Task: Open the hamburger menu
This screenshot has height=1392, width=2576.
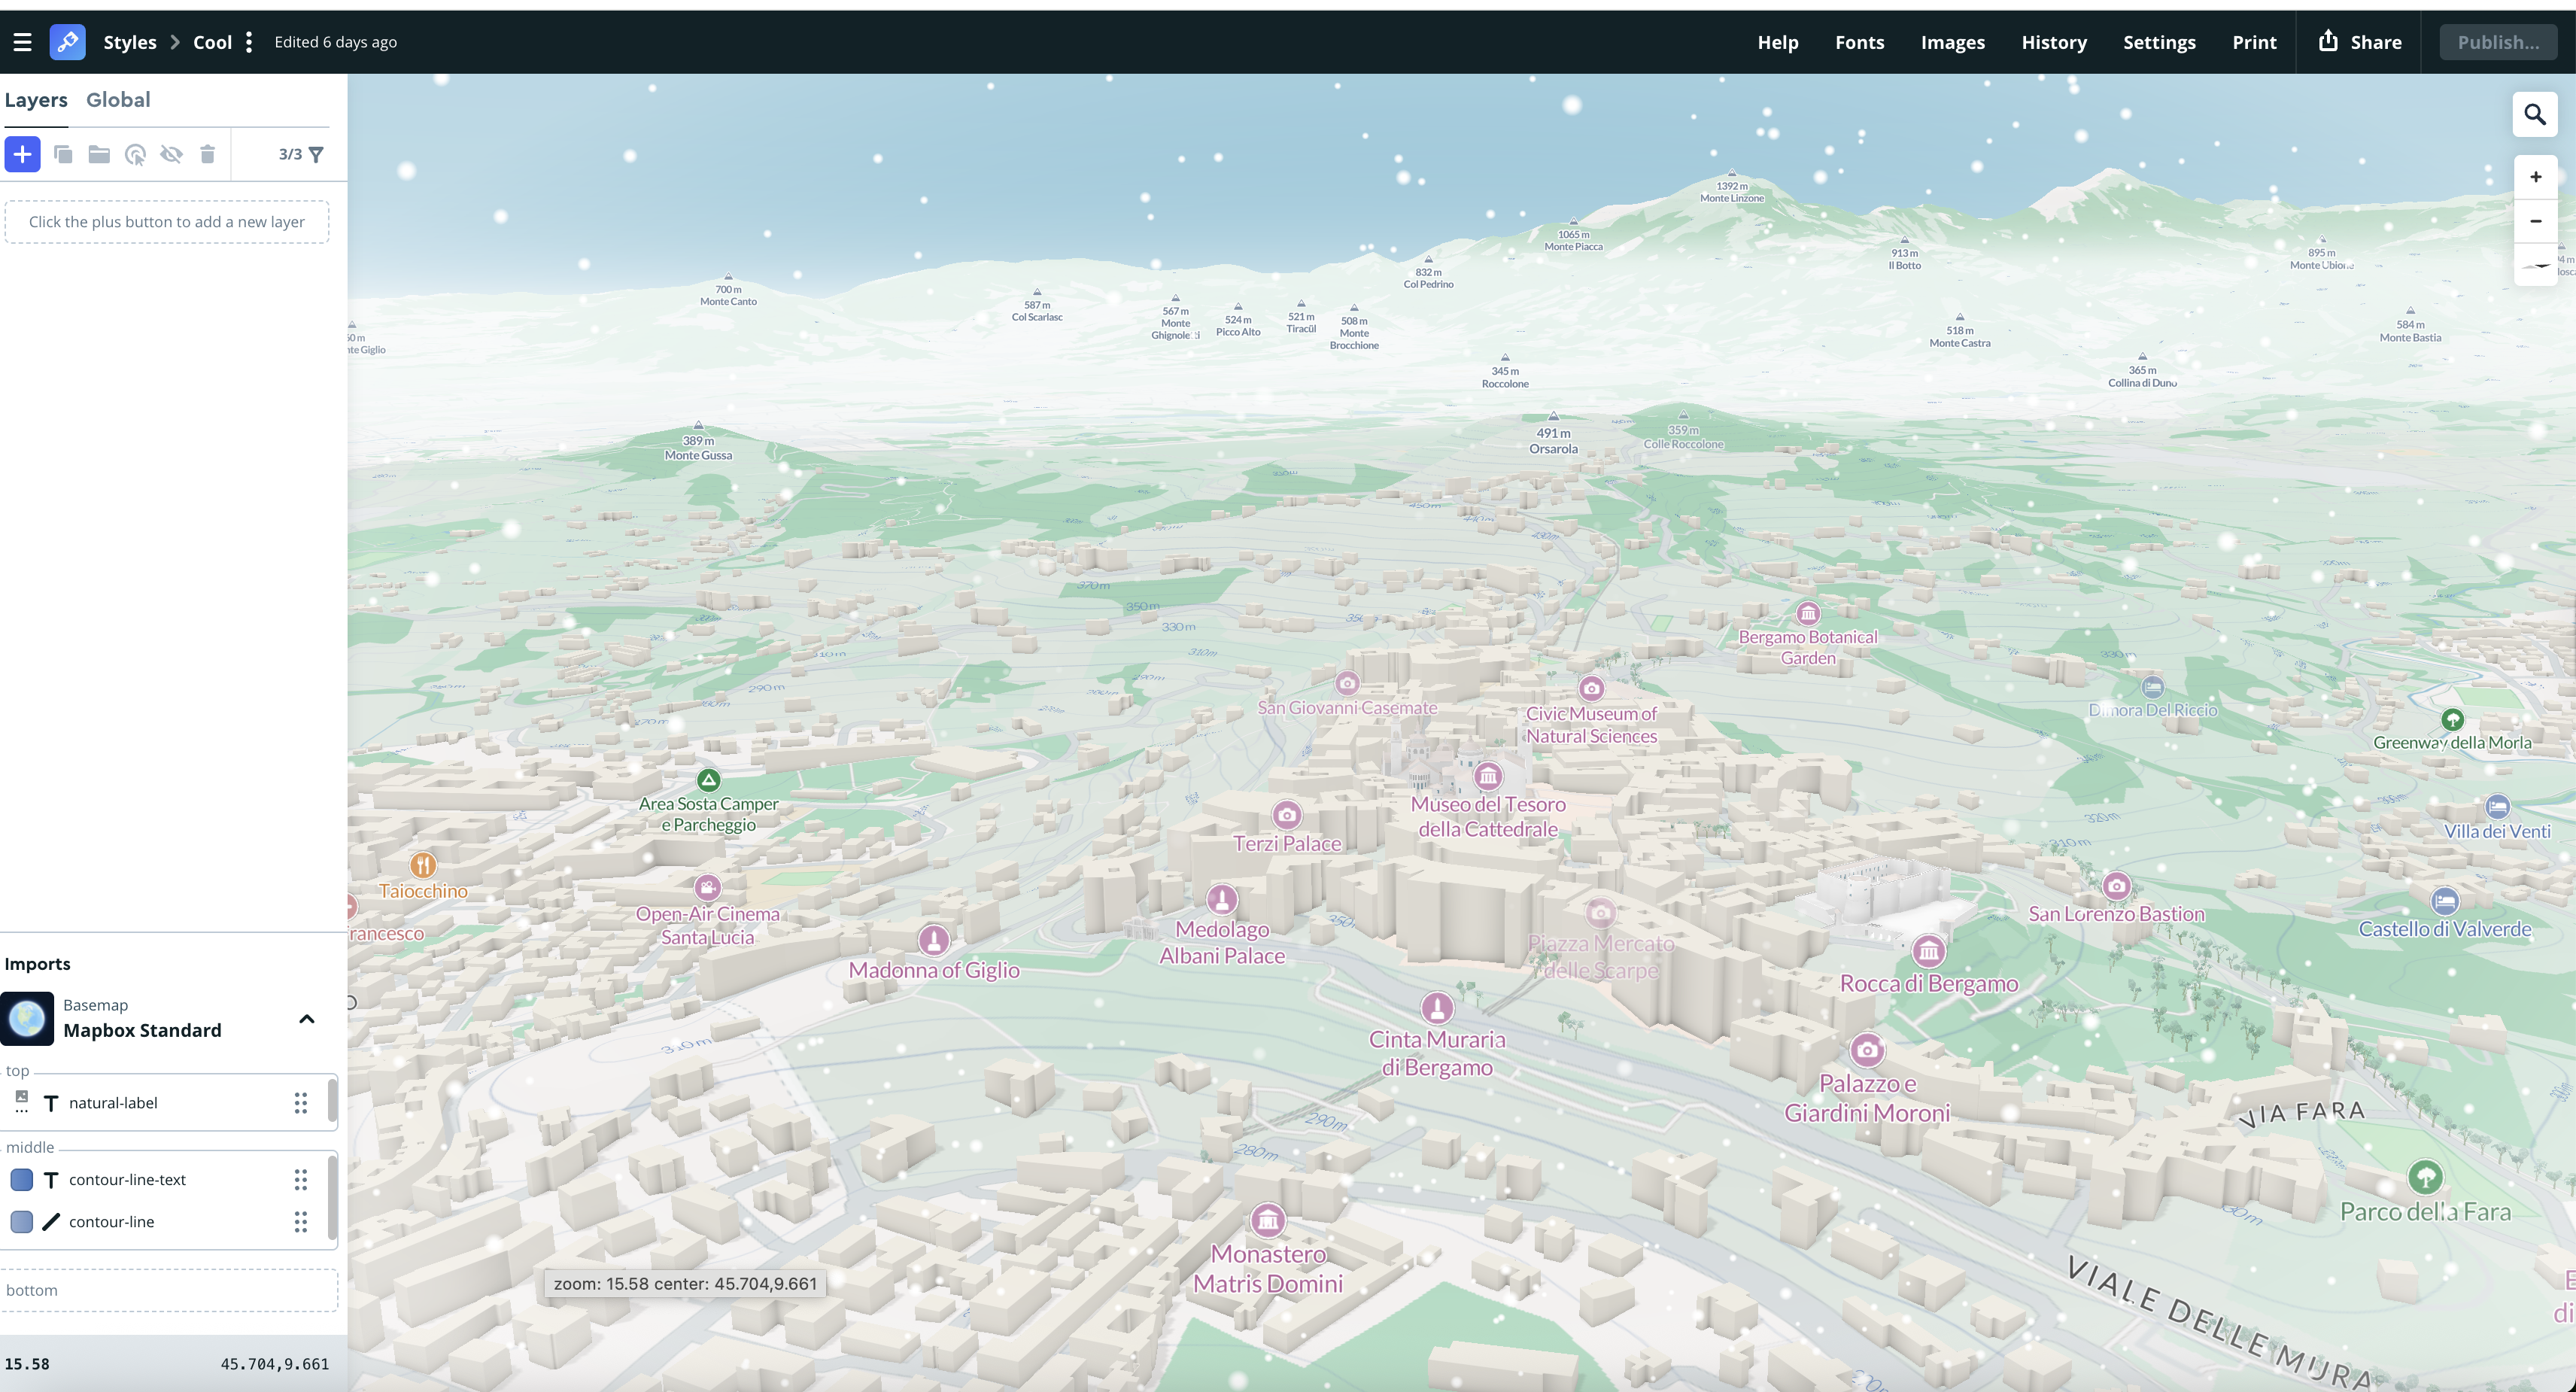Action: (22, 42)
